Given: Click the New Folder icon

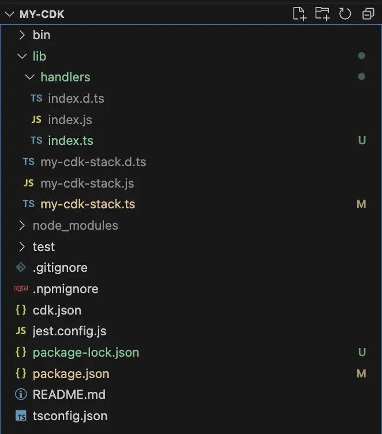Looking at the screenshot, I should pyautogui.click(x=322, y=14).
